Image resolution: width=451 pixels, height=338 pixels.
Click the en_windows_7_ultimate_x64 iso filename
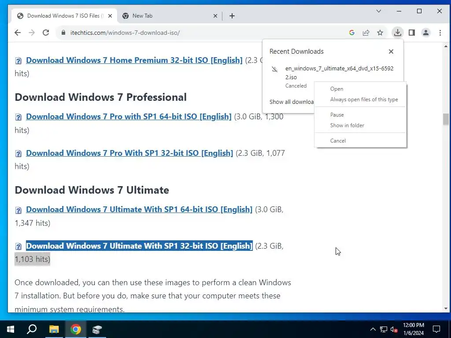coord(340,73)
